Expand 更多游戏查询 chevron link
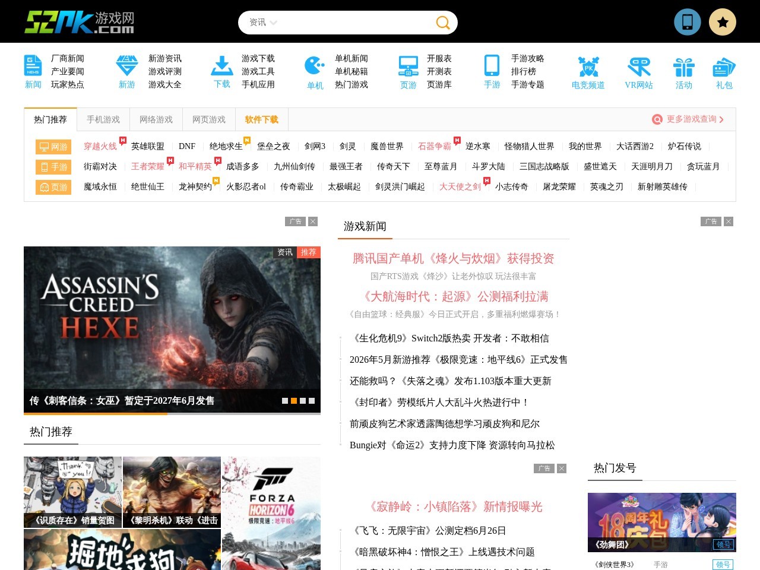Screen dimensions: 760x570 pyautogui.click(x=721, y=119)
